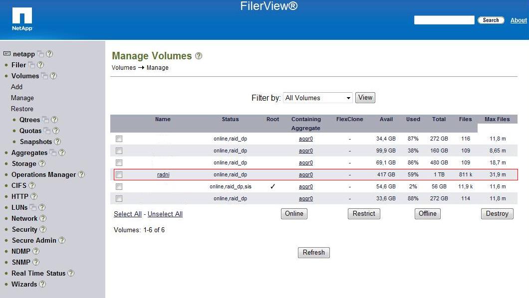Expand the Aggregates menu section
This screenshot has width=529, height=298.
pyautogui.click(x=29, y=153)
